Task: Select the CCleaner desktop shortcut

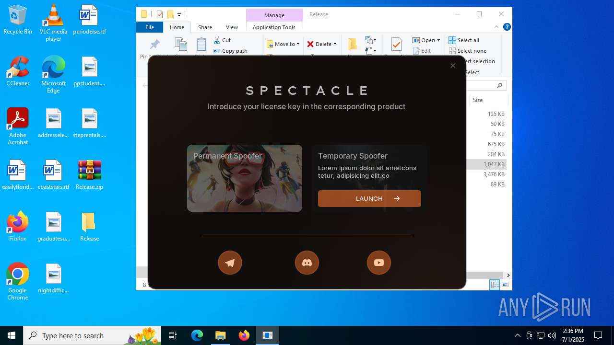Action: [18, 72]
